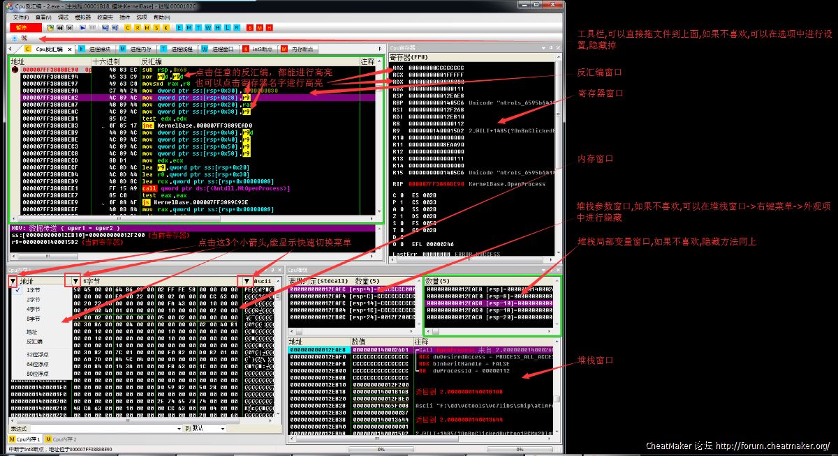Click the 表达式 input field
The width and height of the screenshot is (838, 456).
(105, 428)
